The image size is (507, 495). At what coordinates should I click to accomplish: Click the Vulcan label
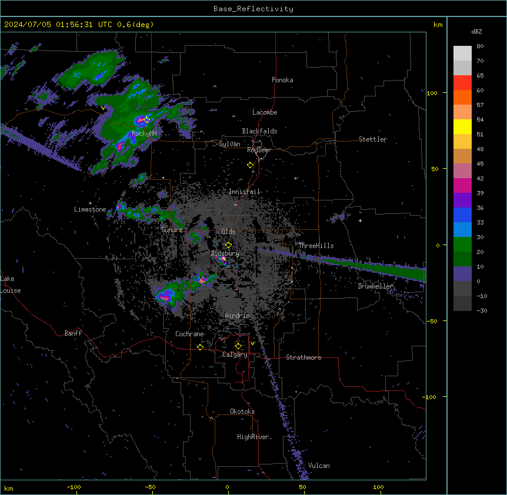click(319, 466)
